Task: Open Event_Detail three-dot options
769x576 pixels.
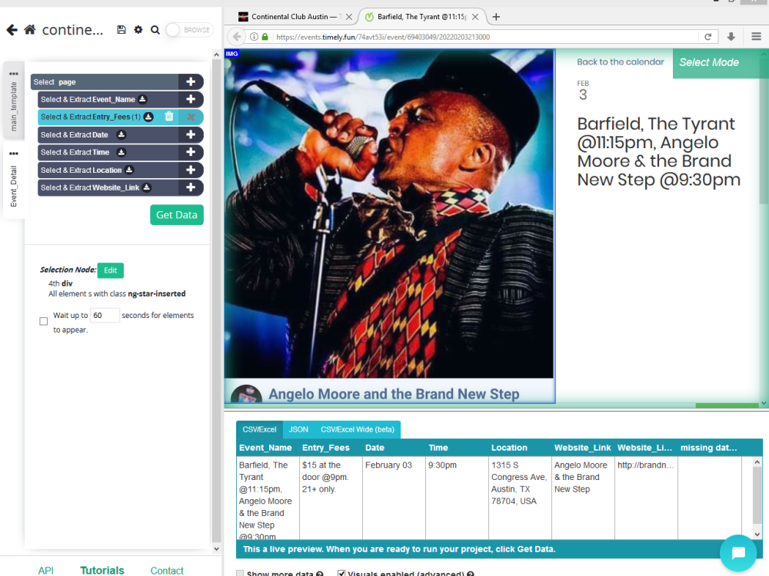Action: (14, 154)
